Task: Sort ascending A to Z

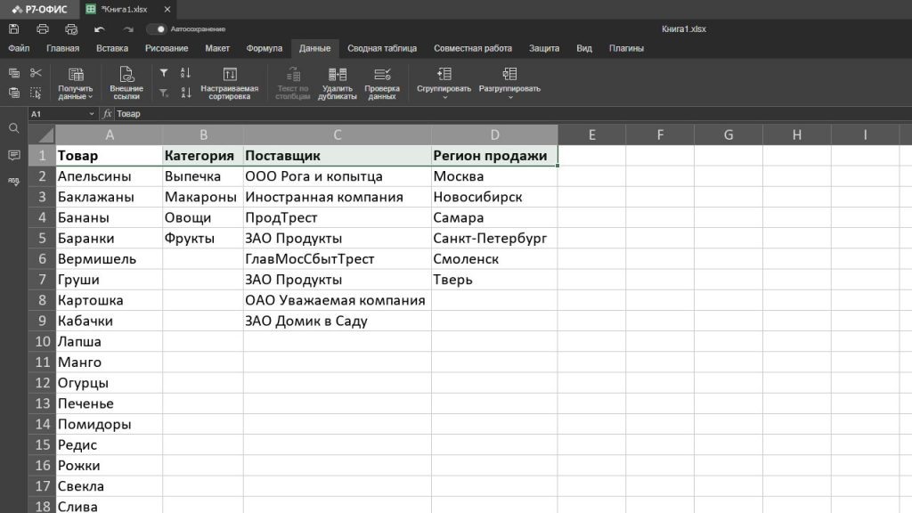Action: [185, 73]
